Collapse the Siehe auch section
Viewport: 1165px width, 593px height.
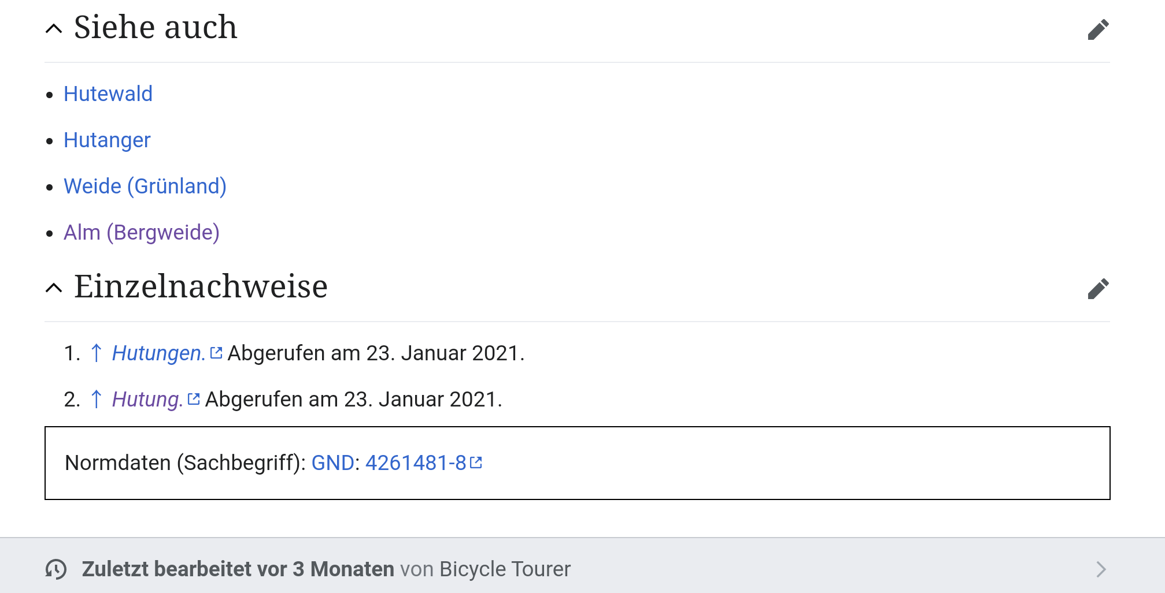coord(54,29)
